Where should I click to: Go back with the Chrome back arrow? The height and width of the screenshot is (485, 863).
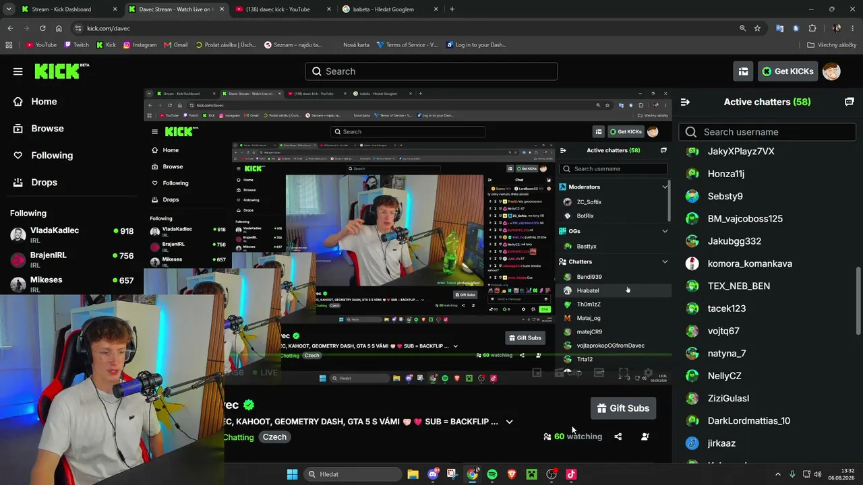click(10, 28)
